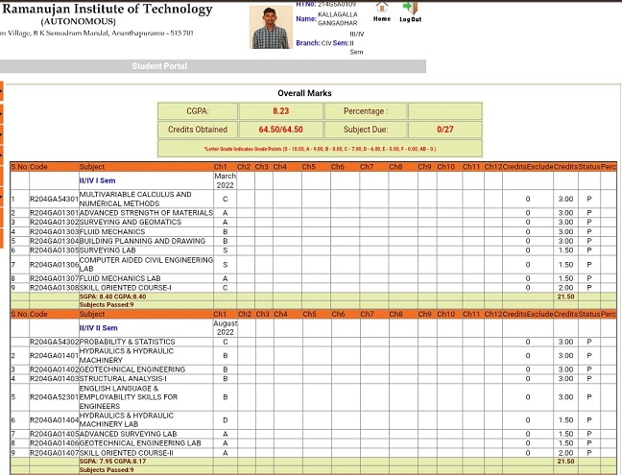The width and height of the screenshot is (622, 475).
Task: Click second table's Code column header
Action: pyautogui.click(x=38, y=314)
